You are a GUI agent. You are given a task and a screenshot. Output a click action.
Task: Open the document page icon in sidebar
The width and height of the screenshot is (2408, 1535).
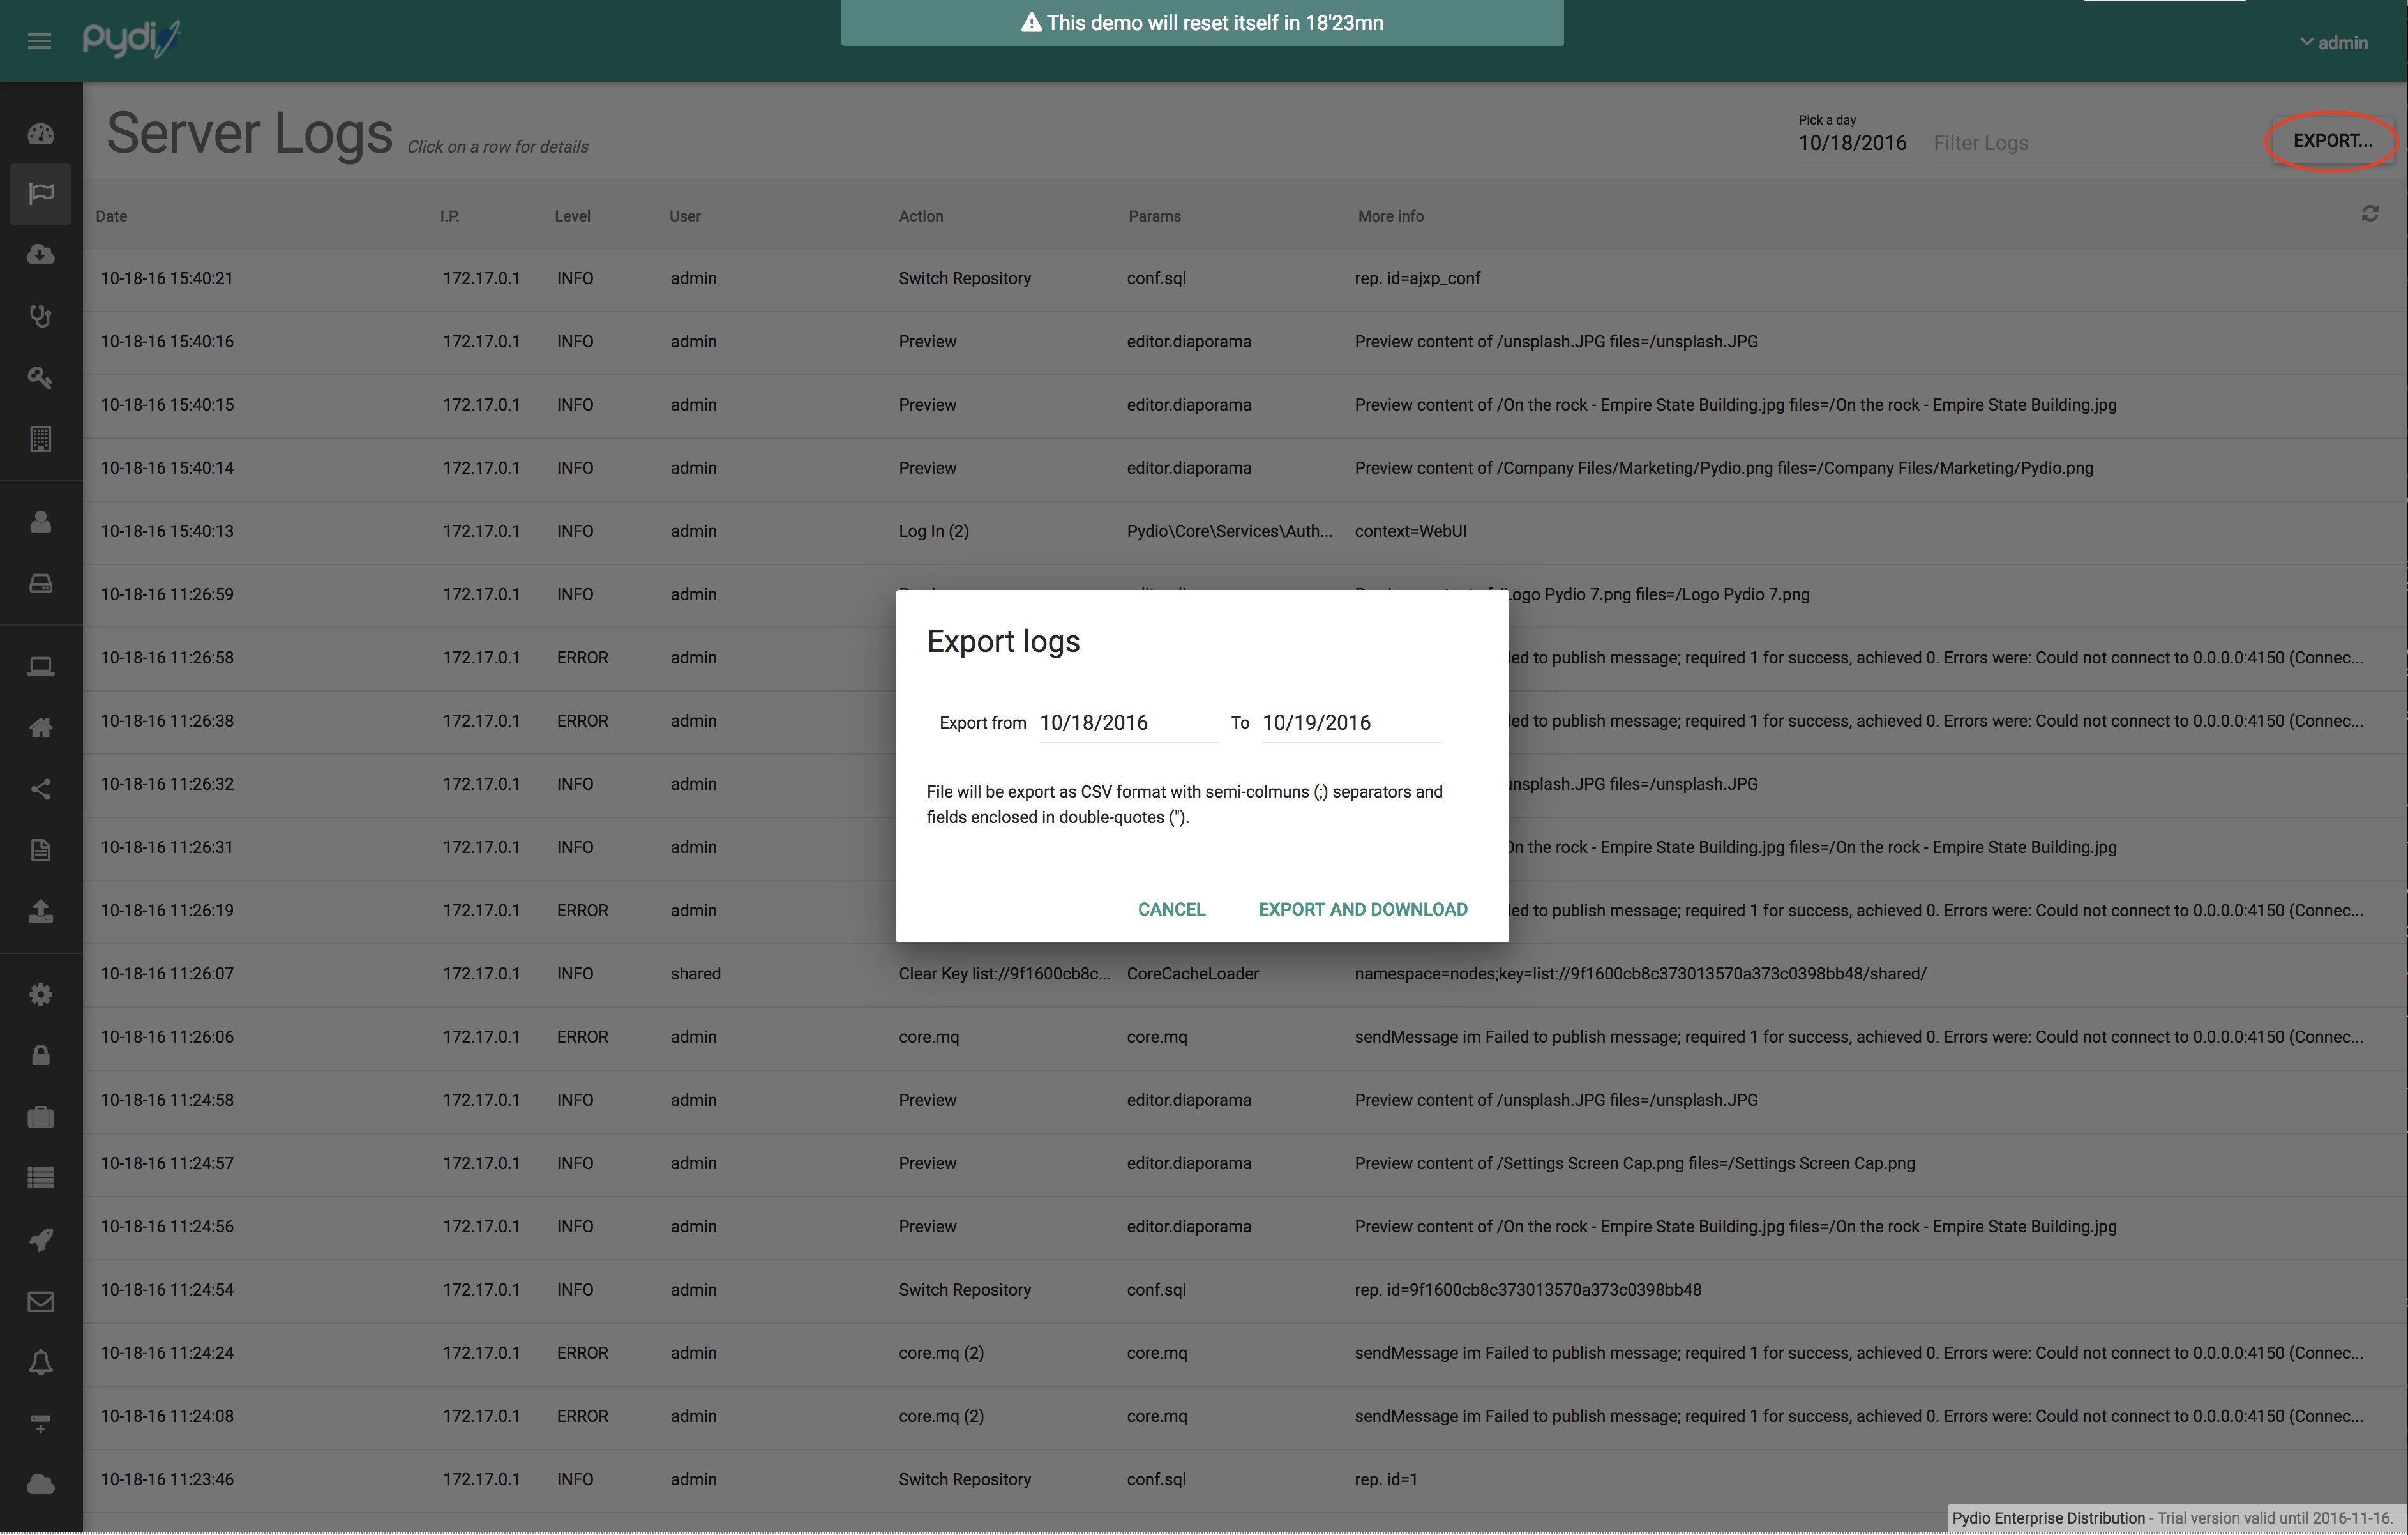[x=41, y=850]
